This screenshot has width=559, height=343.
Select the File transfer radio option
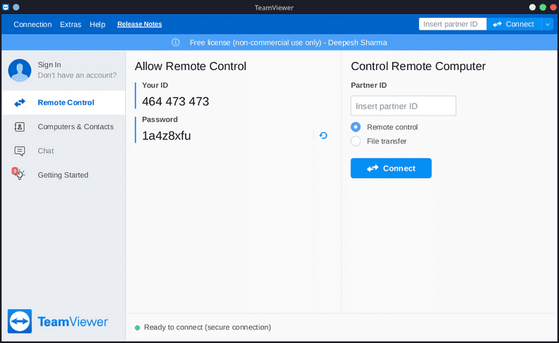click(356, 141)
